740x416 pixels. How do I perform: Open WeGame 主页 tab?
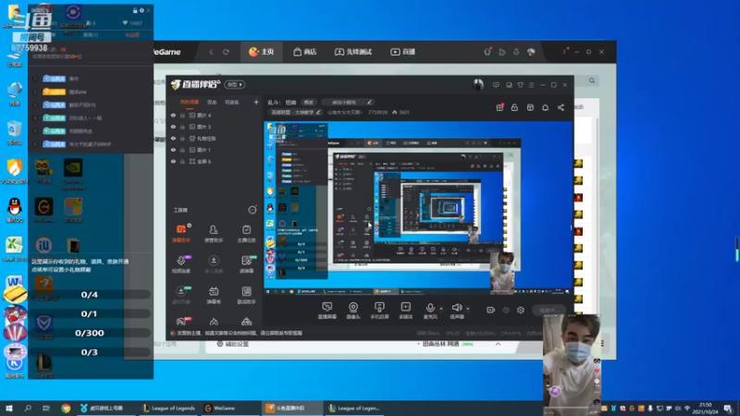(262, 52)
